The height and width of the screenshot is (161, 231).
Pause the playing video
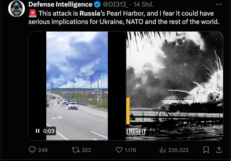(x=38, y=131)
